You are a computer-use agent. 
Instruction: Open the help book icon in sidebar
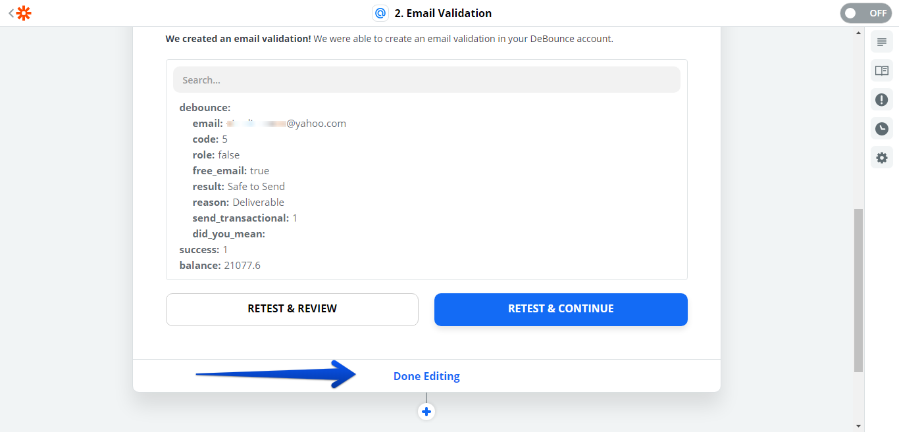pos(882,71)
